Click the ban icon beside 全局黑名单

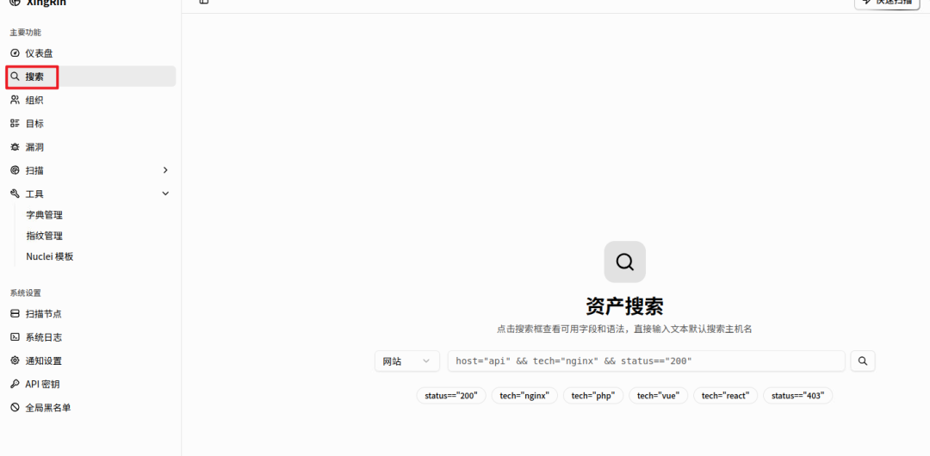point(15,407)
